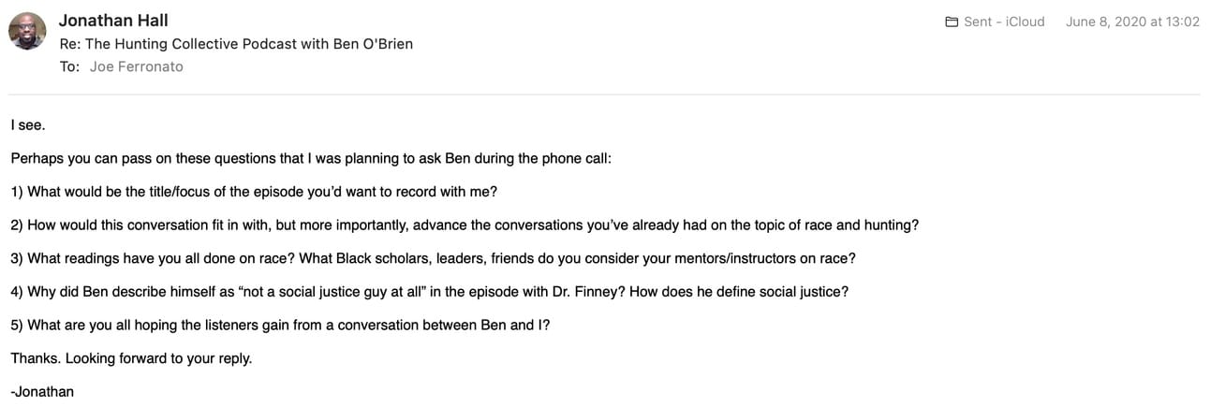
Task: Click the mailbox folder icon
Action: click(x=952, y=22)
